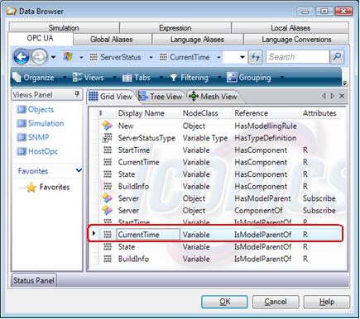This screenshot has height=319, width=360.
Task: Open the address bar history dropdown
Action: [242, 57]
